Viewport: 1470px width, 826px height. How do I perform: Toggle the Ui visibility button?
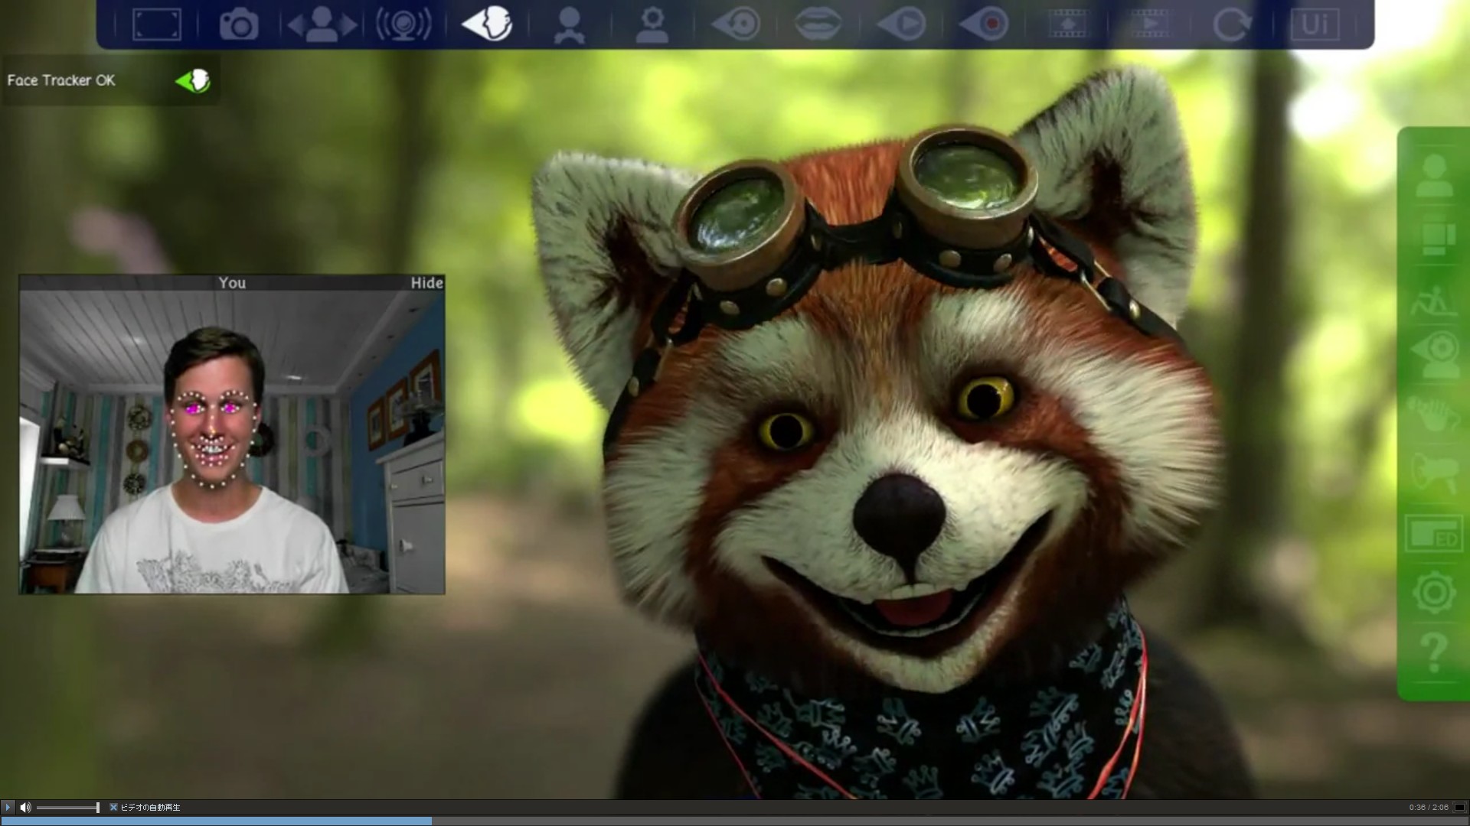pyautogui.click(x=1315, y=24)
